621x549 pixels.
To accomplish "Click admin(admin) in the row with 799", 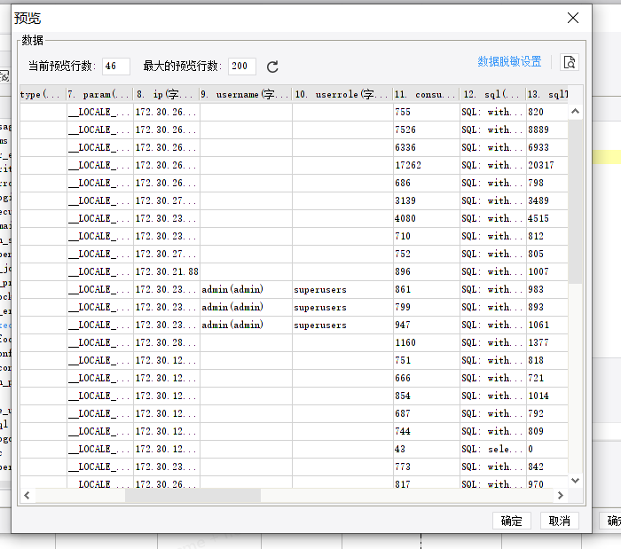I will click(x=247, y=307).
